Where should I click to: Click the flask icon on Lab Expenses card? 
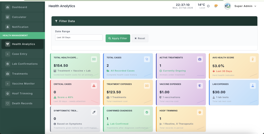tap(253, 86)
